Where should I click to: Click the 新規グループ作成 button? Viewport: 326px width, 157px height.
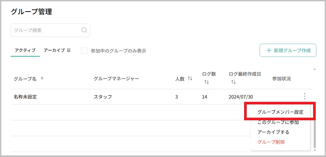[x=288, y=50]
